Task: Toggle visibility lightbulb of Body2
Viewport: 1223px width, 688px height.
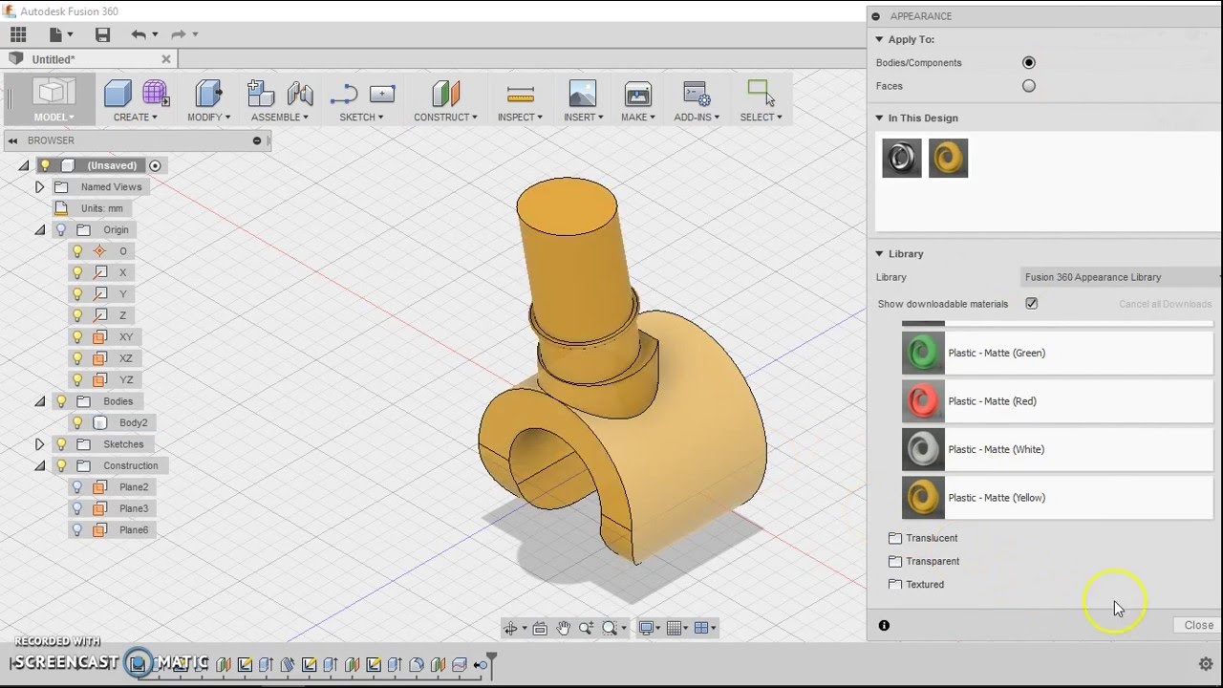Action: tap(78, 422)
